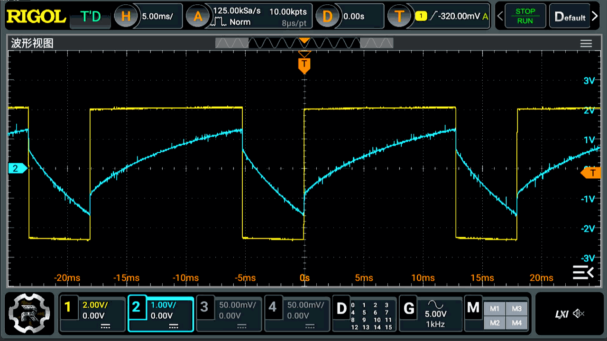Toggle the muted speaker sound icon
Image resolution: width=607 pixels, height=341 pixels.
(579, 313)
